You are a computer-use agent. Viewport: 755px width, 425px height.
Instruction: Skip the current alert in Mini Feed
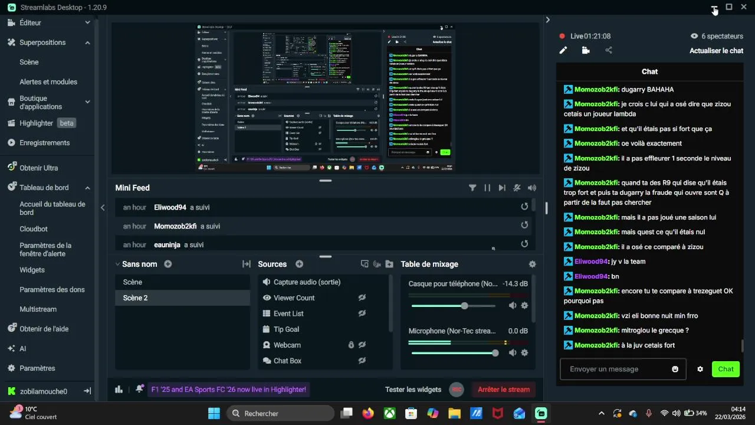click(x=502, y=188)
